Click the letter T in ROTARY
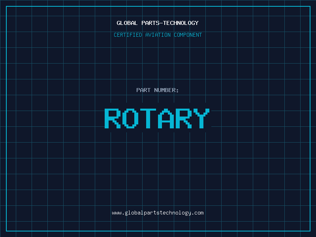316x237 pixels. pyautogui.click(x=148, y=118)
